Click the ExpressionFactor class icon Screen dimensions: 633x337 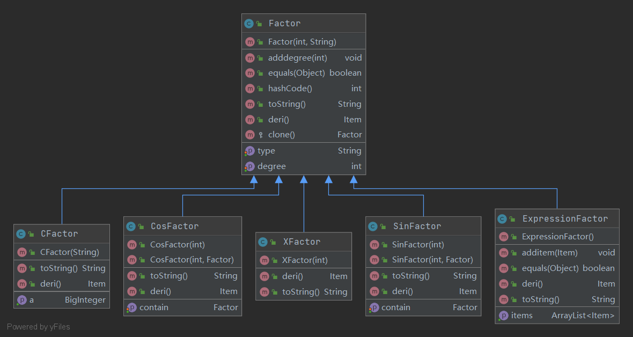pyautogui.click(x=502, y=219)
